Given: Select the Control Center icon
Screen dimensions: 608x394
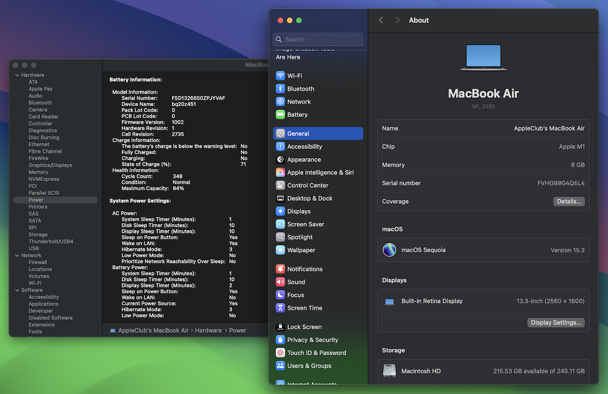Looking at the screenshot, I should 280,185.
